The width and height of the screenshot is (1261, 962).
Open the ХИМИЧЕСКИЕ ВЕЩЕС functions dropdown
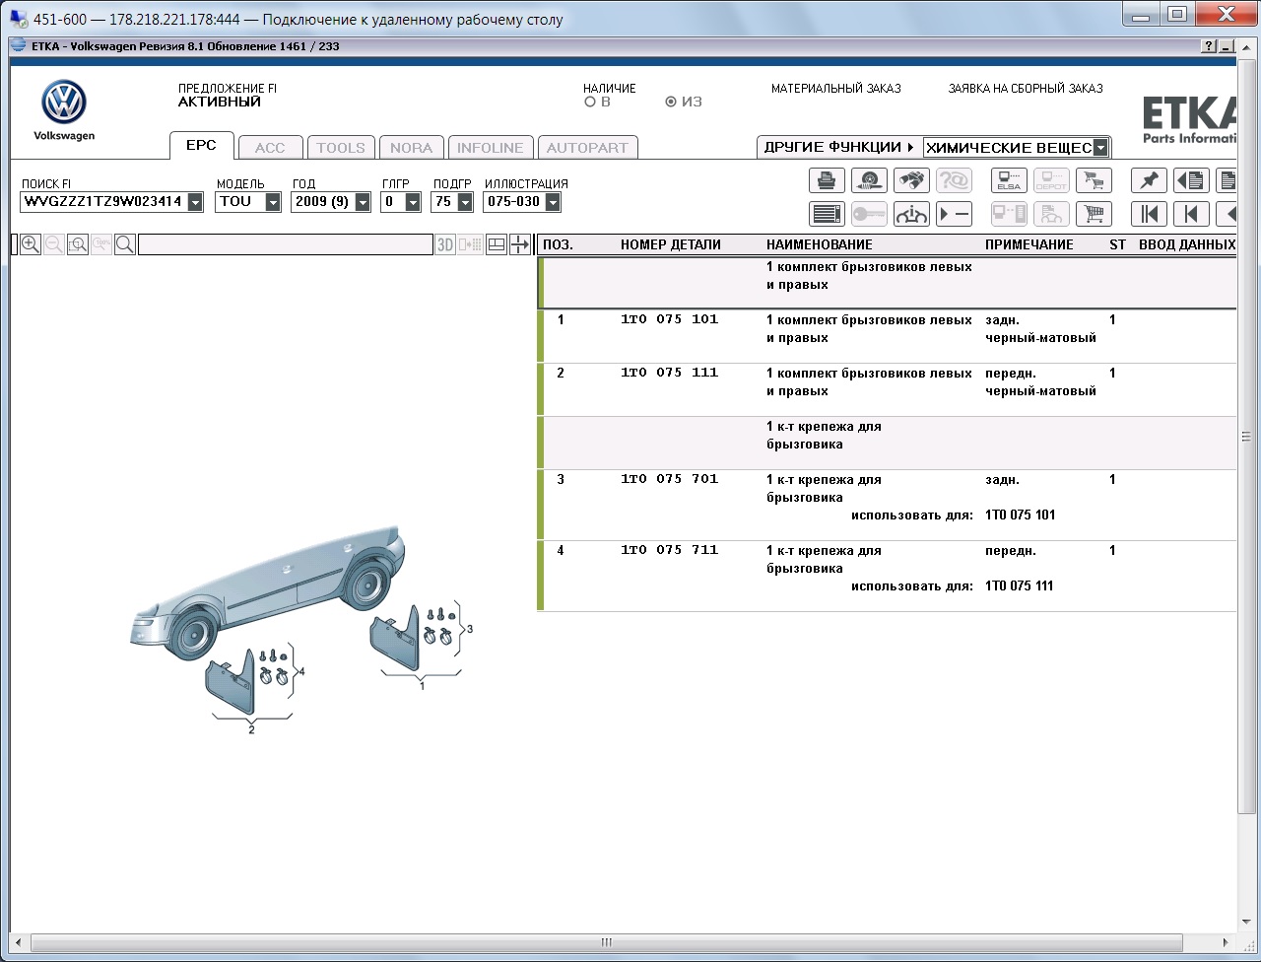(1100, 148)
